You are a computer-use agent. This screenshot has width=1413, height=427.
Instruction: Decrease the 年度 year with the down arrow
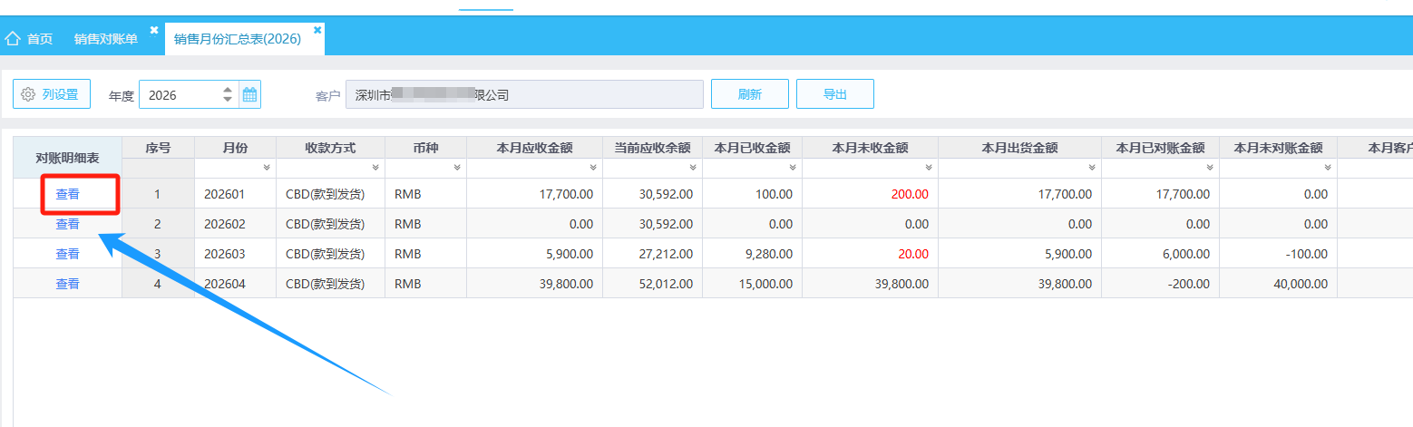tap(228, 100)
